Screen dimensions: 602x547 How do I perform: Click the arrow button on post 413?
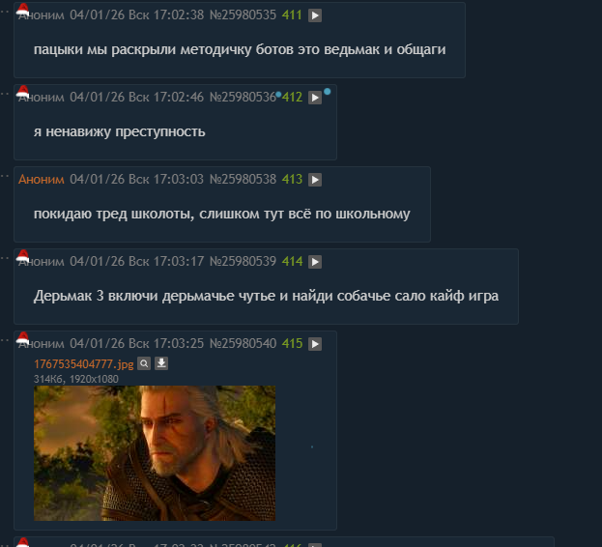coord(315,180)
